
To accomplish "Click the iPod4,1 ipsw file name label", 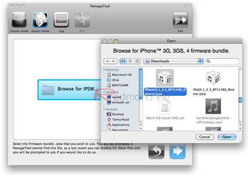I will click(214, 92).
